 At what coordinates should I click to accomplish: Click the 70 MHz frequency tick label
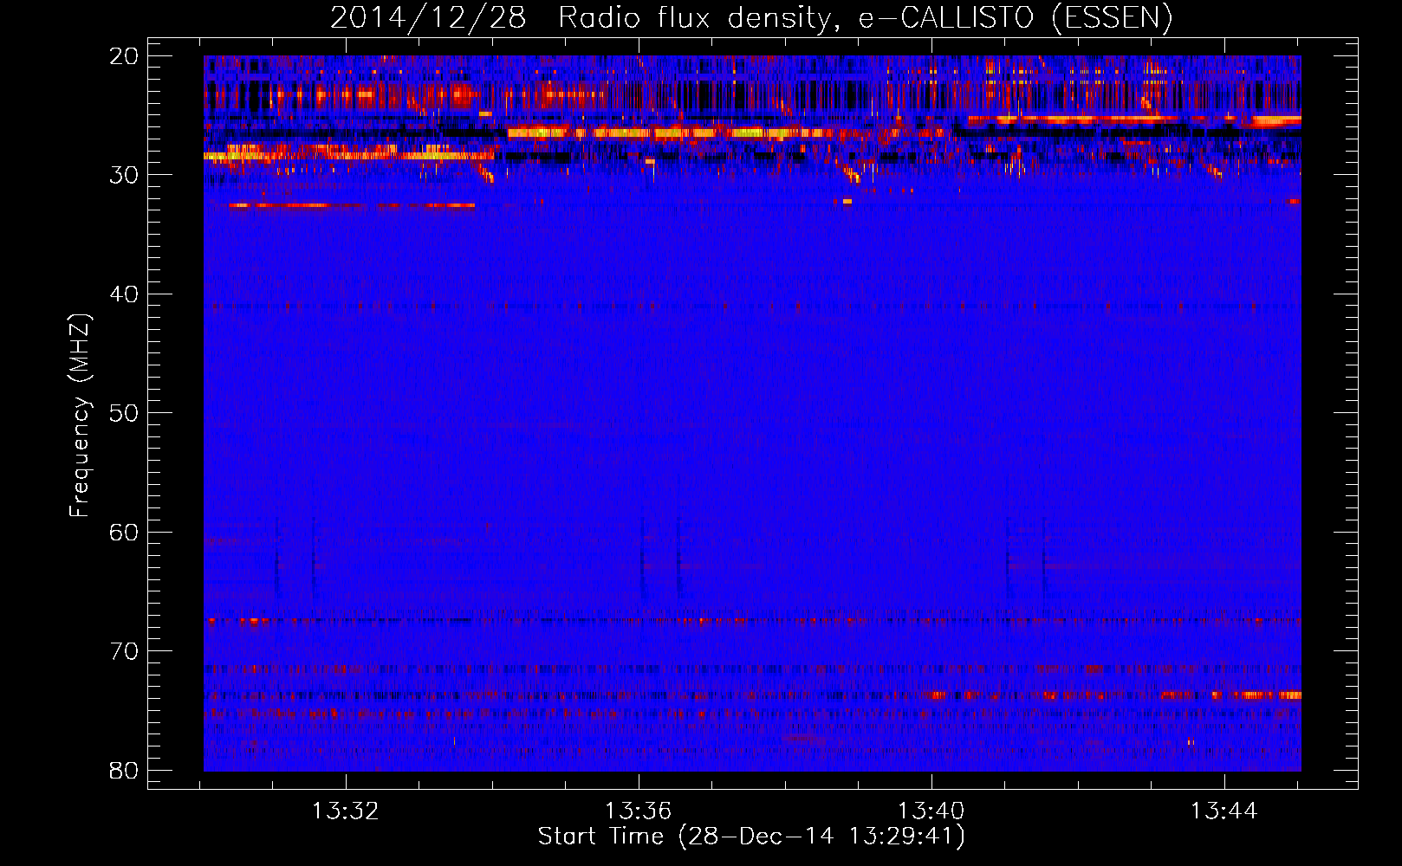click(125, 651)
